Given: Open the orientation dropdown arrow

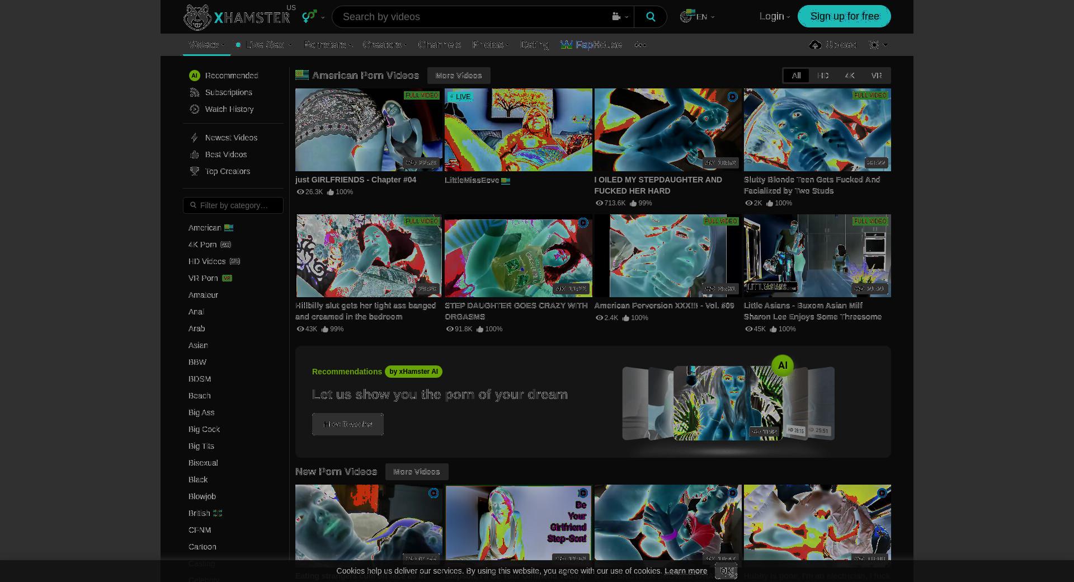Looking at the screenshot, I should [x=323, y=17].
